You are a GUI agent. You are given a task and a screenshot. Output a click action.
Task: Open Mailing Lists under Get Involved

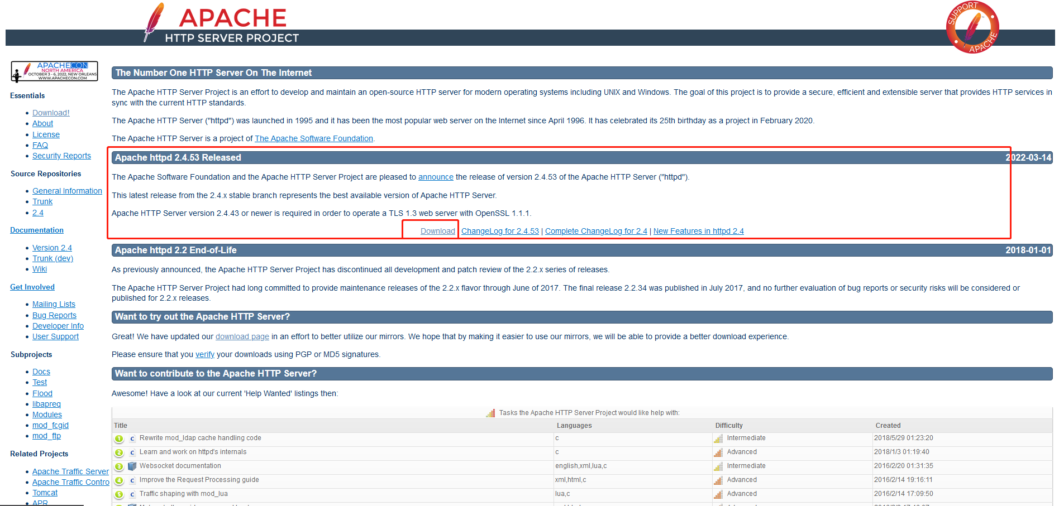pos(54,304)
